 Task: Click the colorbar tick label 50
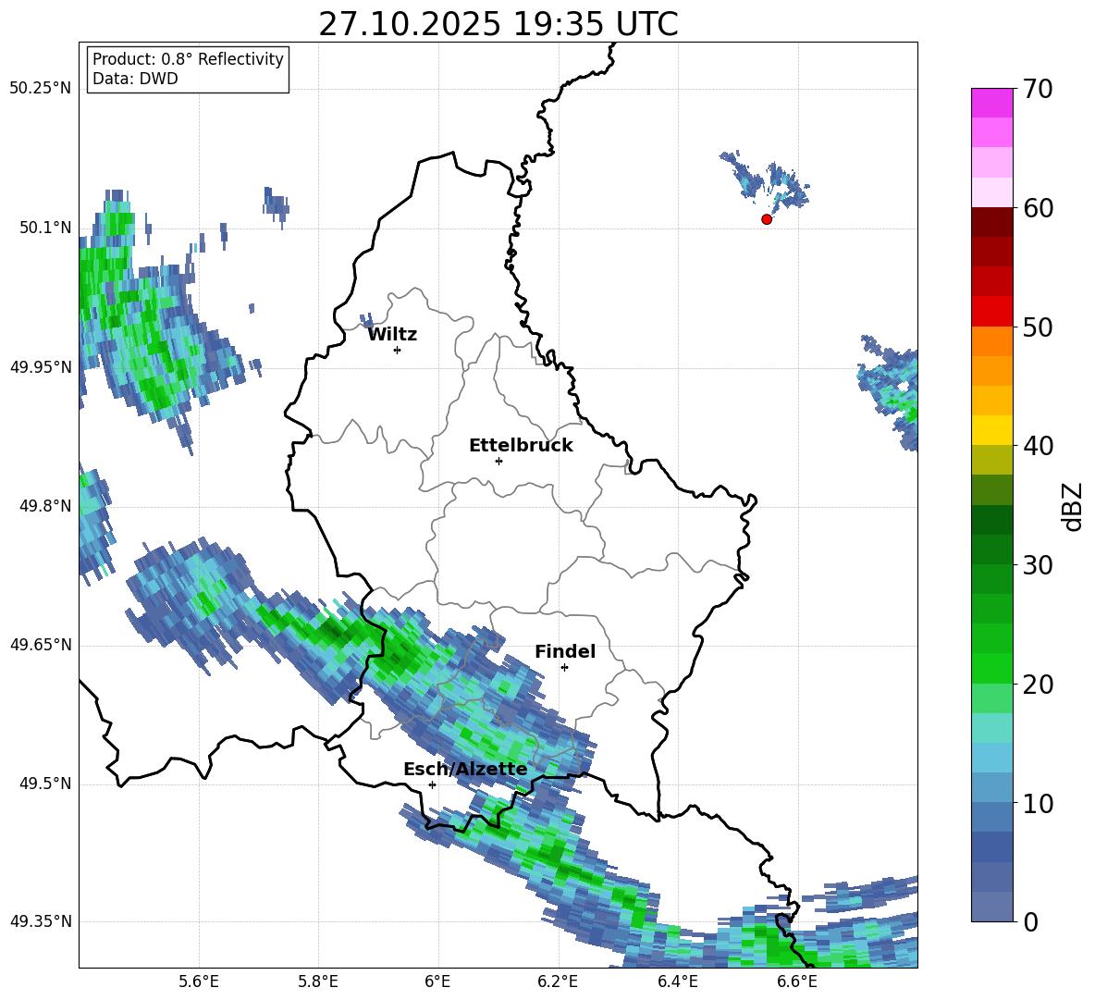click(1038, 327)
